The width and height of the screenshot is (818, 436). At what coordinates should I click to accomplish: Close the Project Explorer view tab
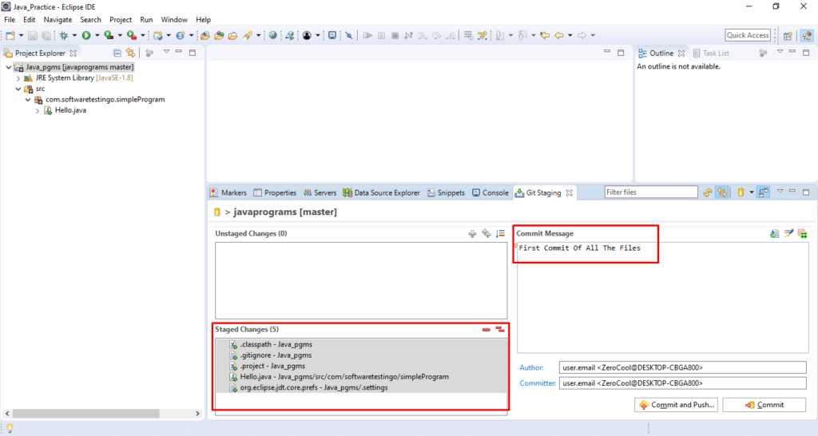(x=73, y=54)
